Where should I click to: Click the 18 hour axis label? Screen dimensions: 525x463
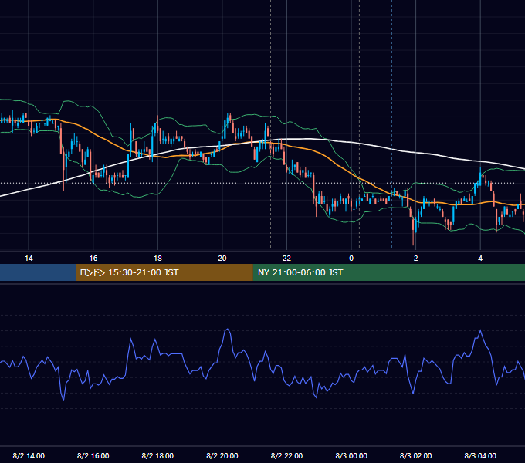coord(157,259)
